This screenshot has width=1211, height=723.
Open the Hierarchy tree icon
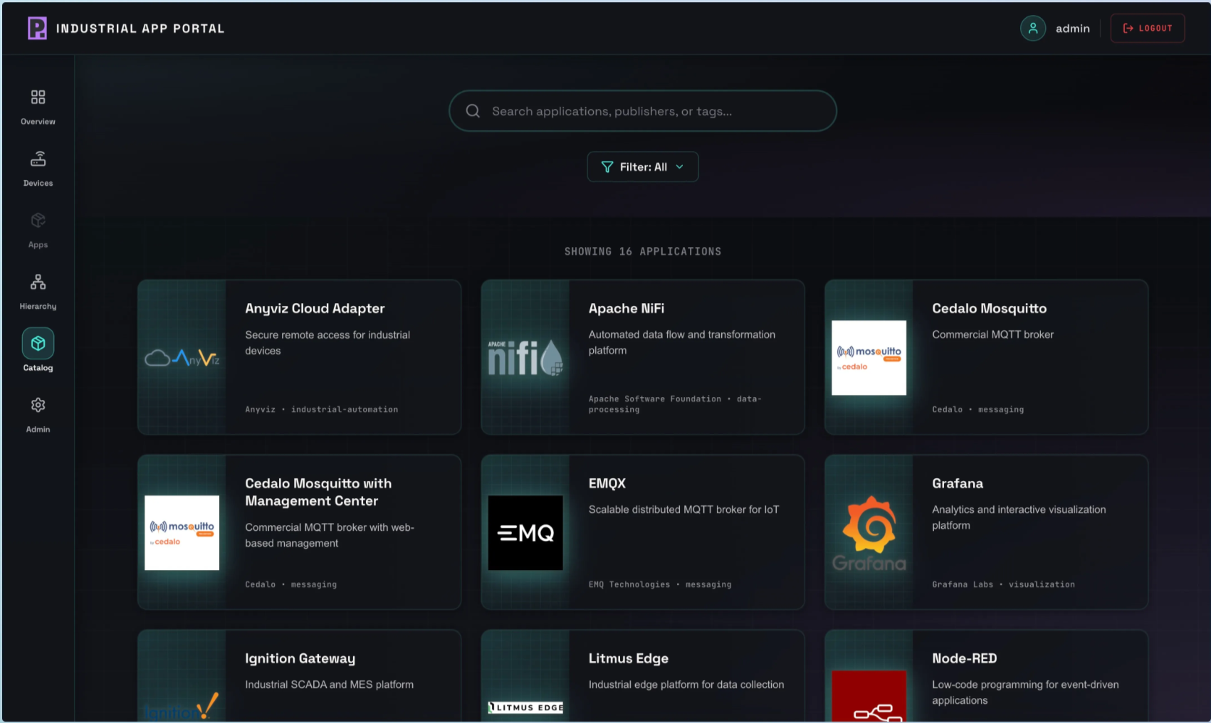38,282
